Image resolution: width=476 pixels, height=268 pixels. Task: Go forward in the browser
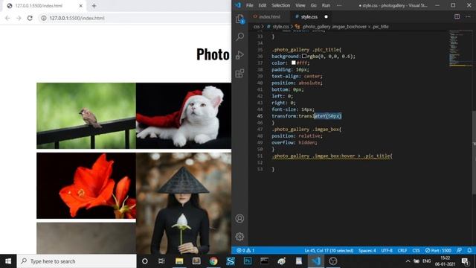point(19,18)
